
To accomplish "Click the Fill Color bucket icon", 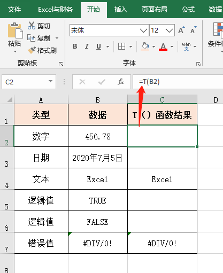I will coord(145,46).
